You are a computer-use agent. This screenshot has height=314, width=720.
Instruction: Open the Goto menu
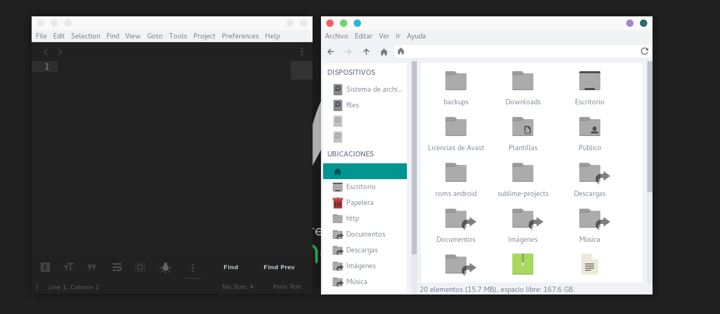[x=155, y=36]
